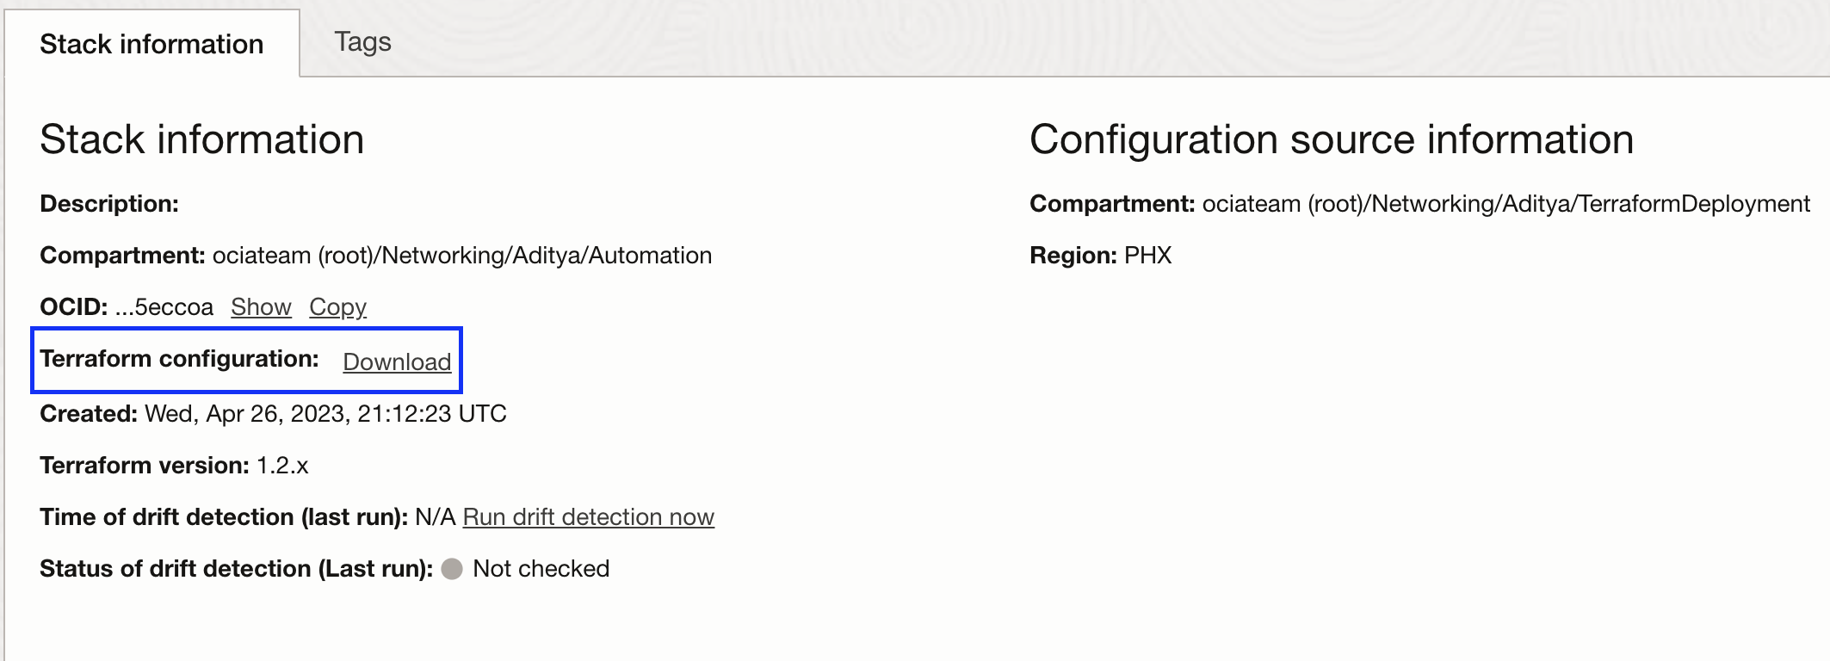This screenshot has width=1830, height=661.
Task: Click the gray drift detection status dot
Action: click(x=453, y=568)
